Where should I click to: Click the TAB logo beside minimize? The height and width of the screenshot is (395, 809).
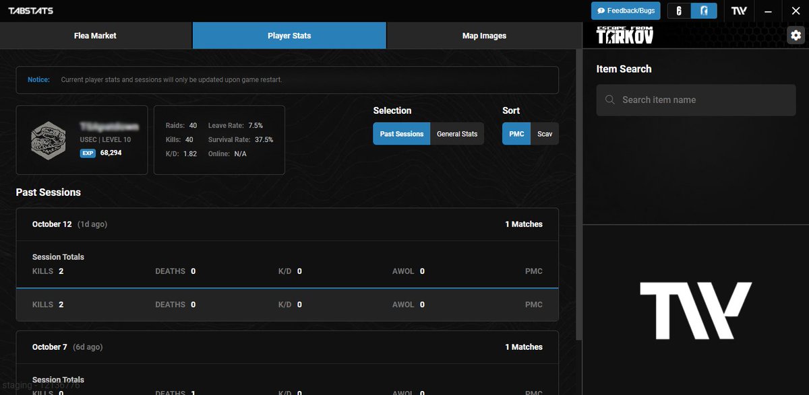click(x=740, y=11)
